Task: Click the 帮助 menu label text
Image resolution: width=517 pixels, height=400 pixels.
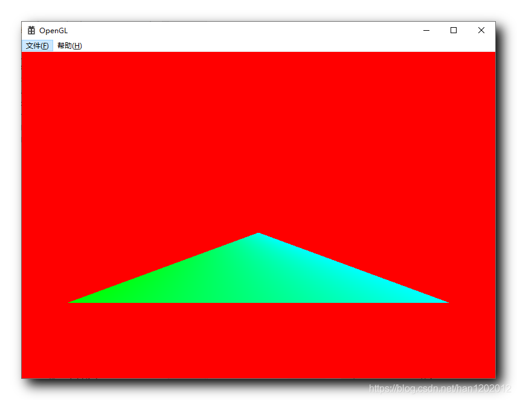Action: (x=69, y=45)
